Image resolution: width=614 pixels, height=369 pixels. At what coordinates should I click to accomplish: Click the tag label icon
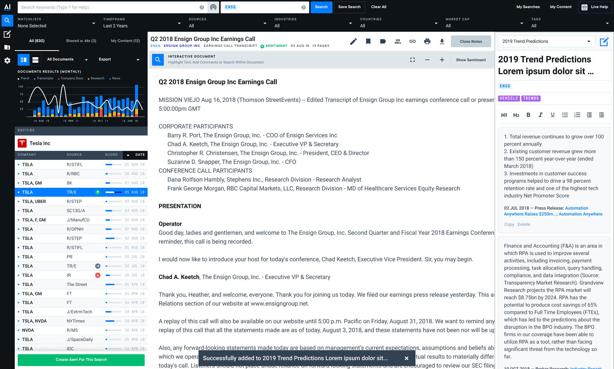pos(383,41)
